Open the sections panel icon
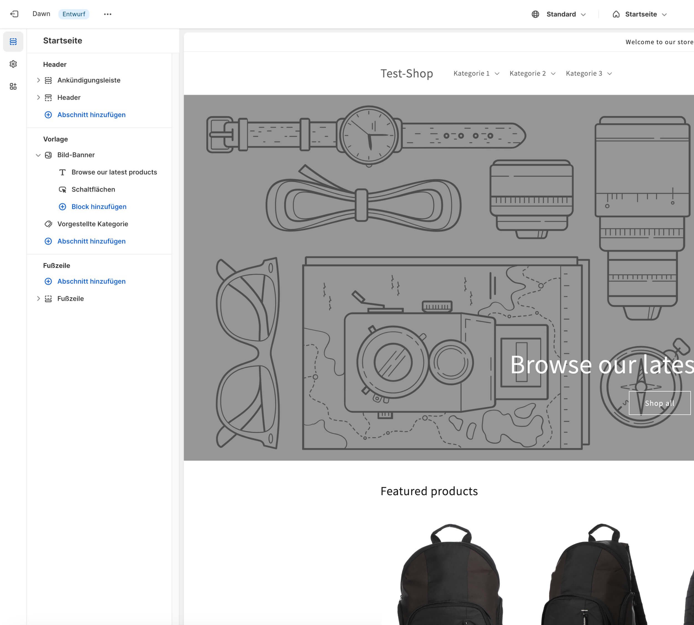 (13, 42)
